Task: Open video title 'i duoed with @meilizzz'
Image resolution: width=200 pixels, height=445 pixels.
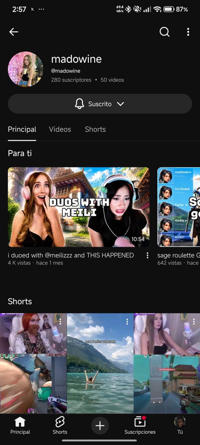Action: tap(71, 255)
